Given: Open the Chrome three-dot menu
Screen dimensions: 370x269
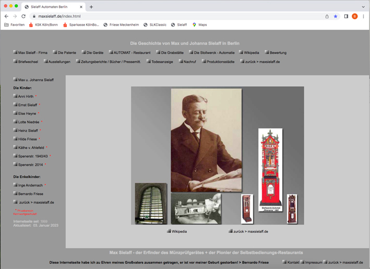Looking at the screenshot, I should (x=364, y=16).
